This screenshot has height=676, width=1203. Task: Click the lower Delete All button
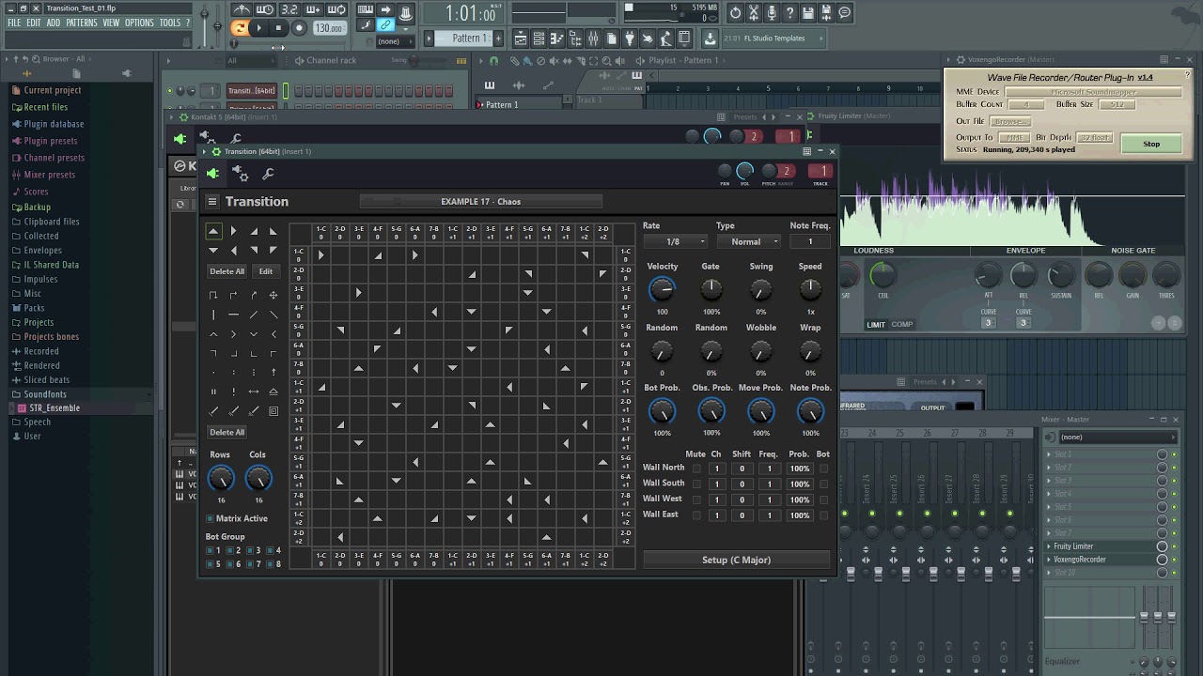pos(227,432)
